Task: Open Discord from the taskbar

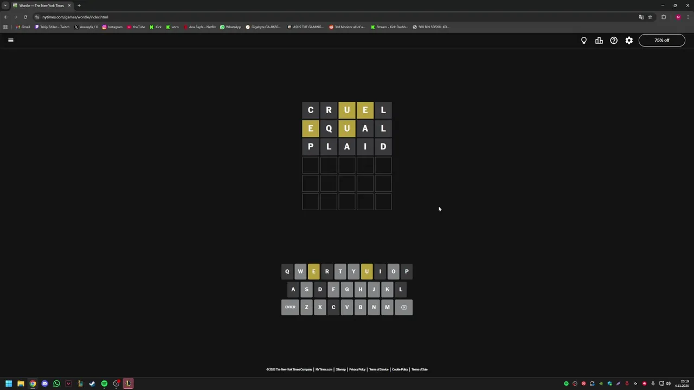Action: tap(44, 383)
